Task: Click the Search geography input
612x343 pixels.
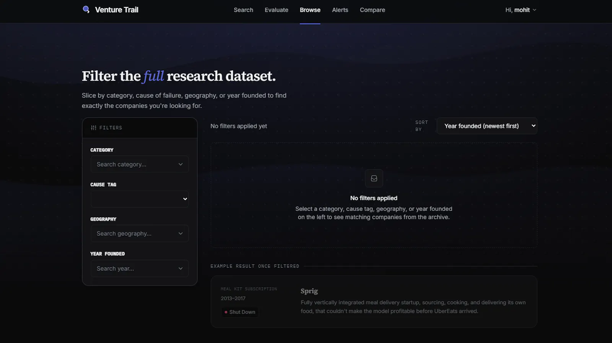Action: pyautogui.click(x=140, y=233)
